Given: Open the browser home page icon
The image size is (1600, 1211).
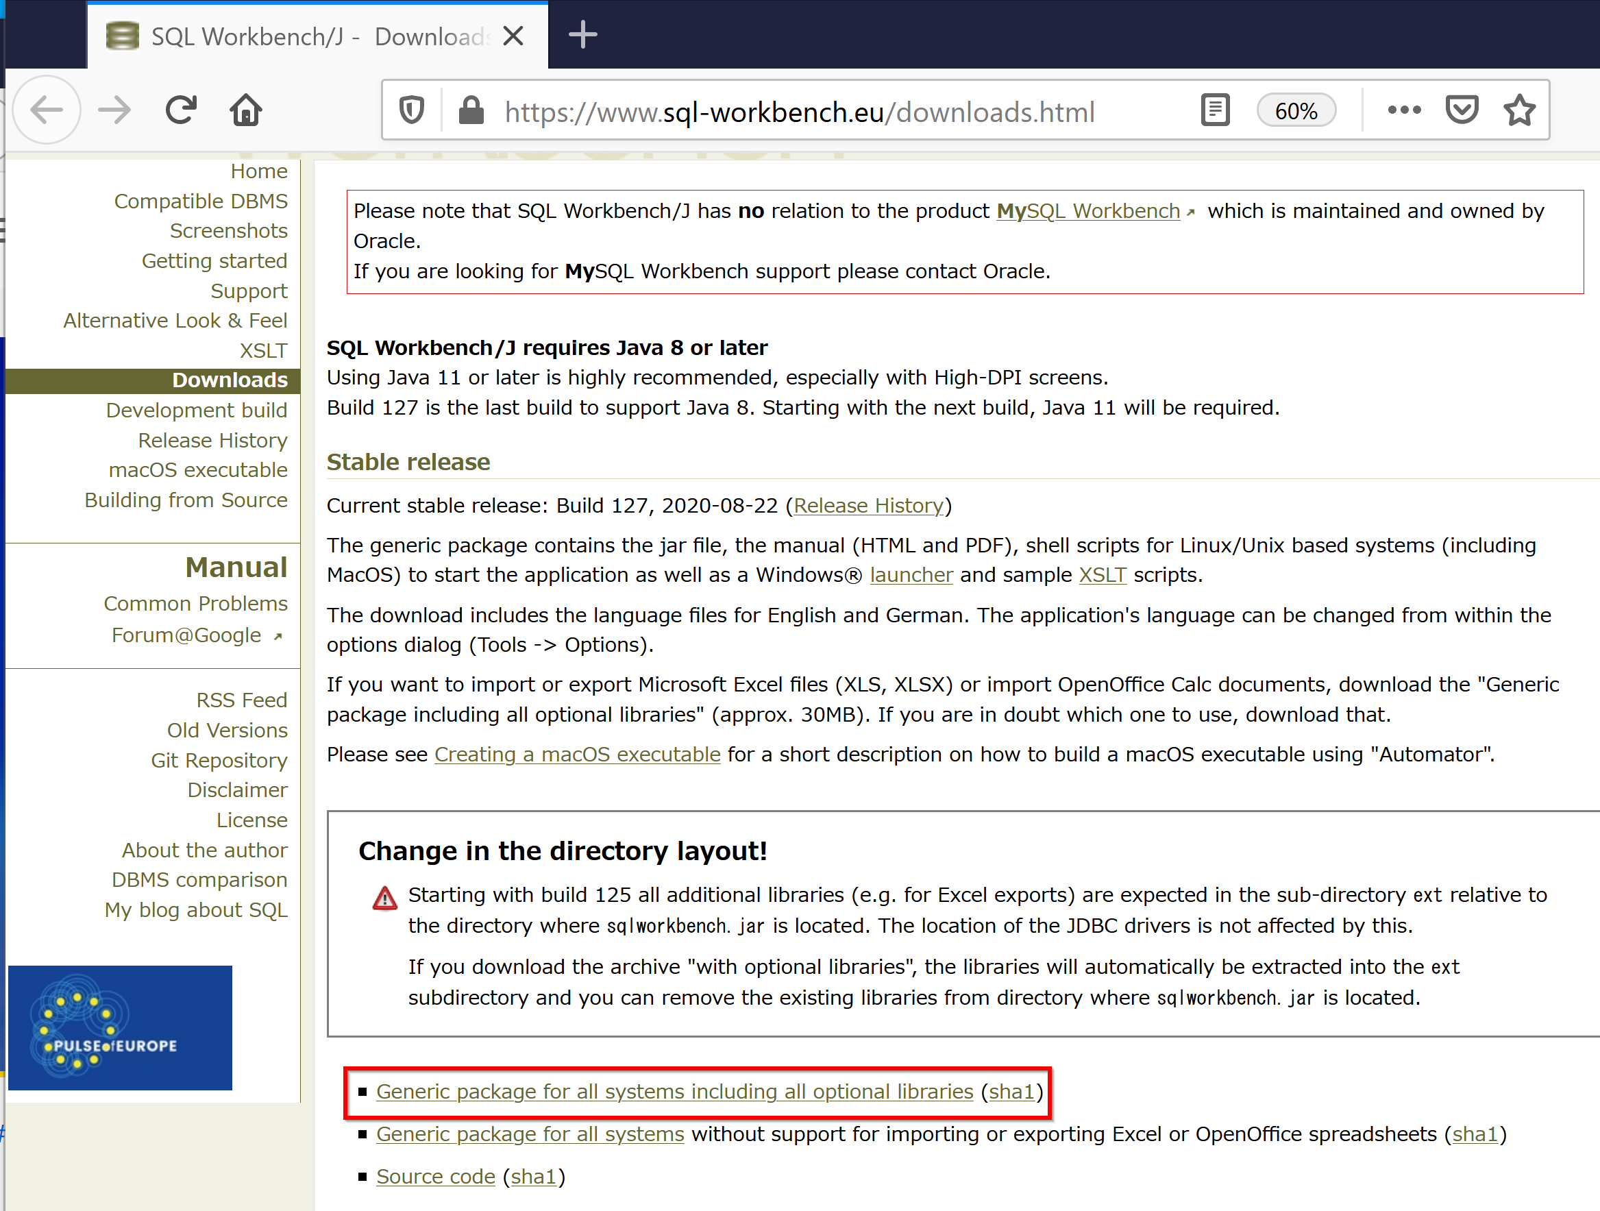Looking at the screenshot, I should click(246, 111).
